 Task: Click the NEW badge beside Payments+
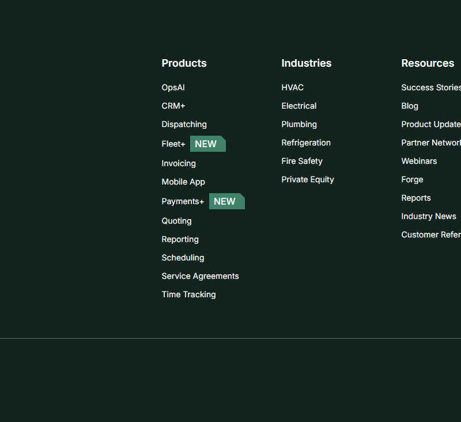[226, 201]
